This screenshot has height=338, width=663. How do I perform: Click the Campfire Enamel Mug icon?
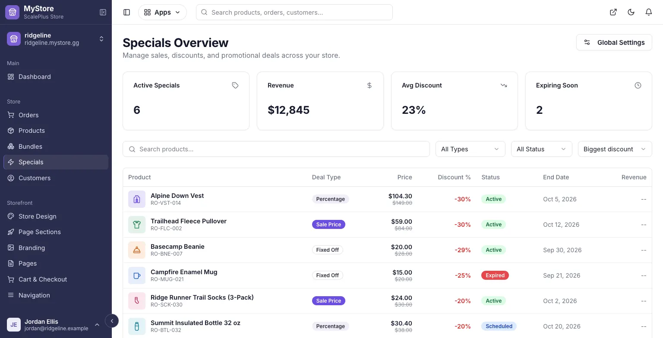(x=137, y=275)
